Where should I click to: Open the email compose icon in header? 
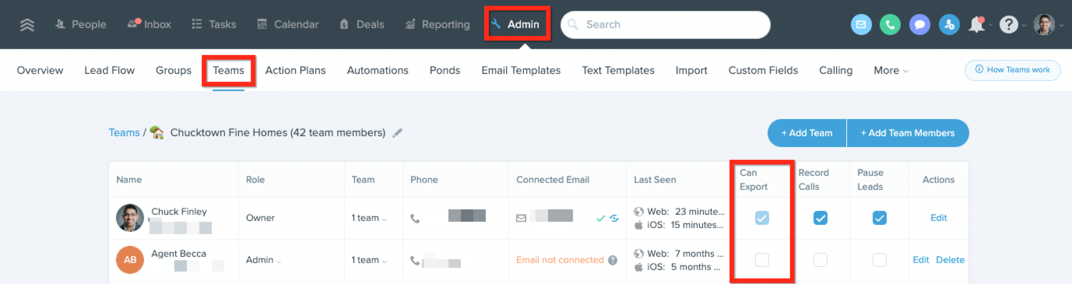[x=861, y=25]
